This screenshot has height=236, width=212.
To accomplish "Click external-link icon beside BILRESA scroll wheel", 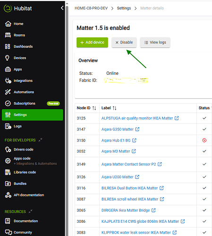I will pos(162,199).
